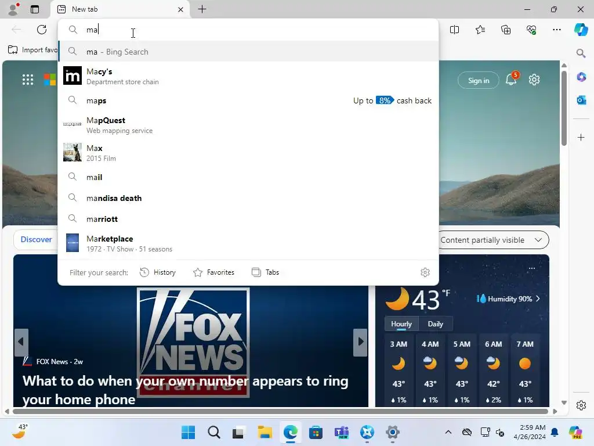Viewport: 594px width, 446px height.
Task: Select the 3 AM hourly forecast
Action: click(x=399, y=372)
